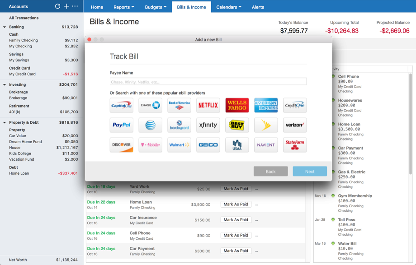Image resolution: width=416 pixels, height=265 pixels.
Task: Click the Next button in dialog
Action: pos(310,172)
